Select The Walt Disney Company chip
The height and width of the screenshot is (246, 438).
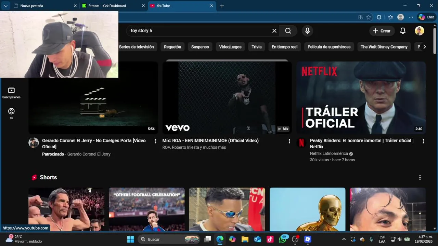(384, 47)
